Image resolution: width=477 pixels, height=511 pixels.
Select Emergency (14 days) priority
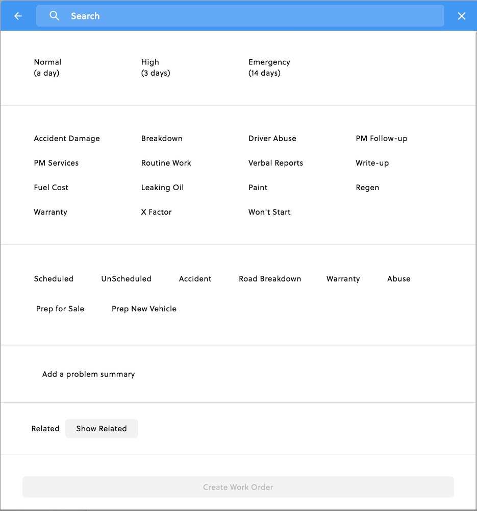269,67
